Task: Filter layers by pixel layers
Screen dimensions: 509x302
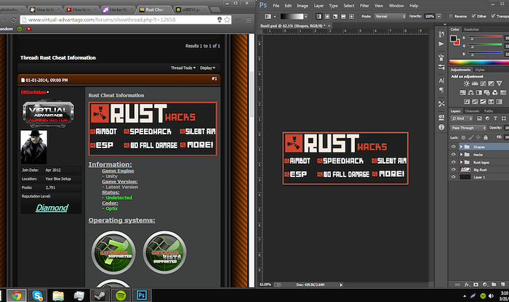Action: [479, 118]
